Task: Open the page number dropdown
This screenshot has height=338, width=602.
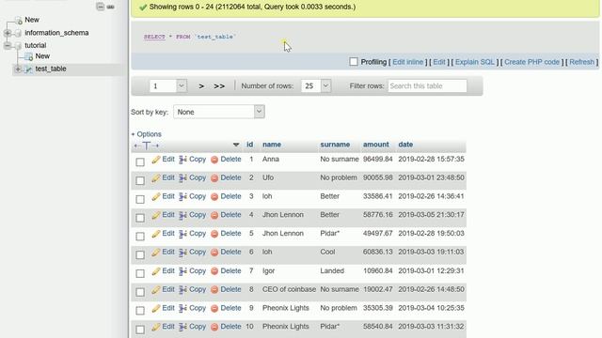Action: (x=168, y=85)
